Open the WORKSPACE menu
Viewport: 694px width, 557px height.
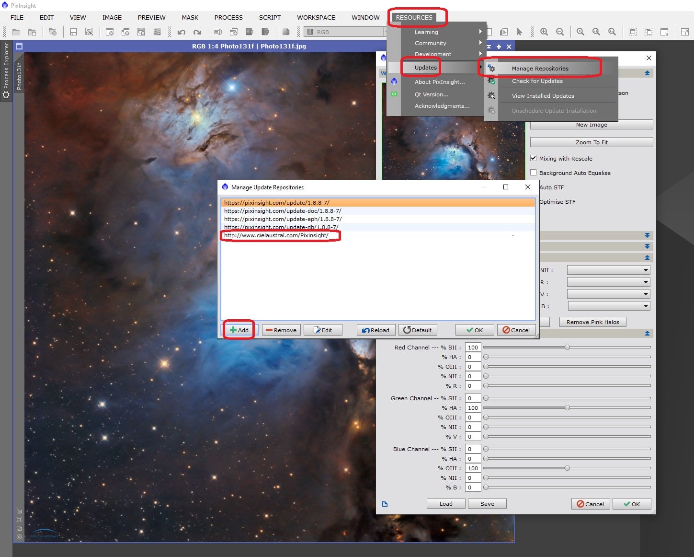[316, 17]
